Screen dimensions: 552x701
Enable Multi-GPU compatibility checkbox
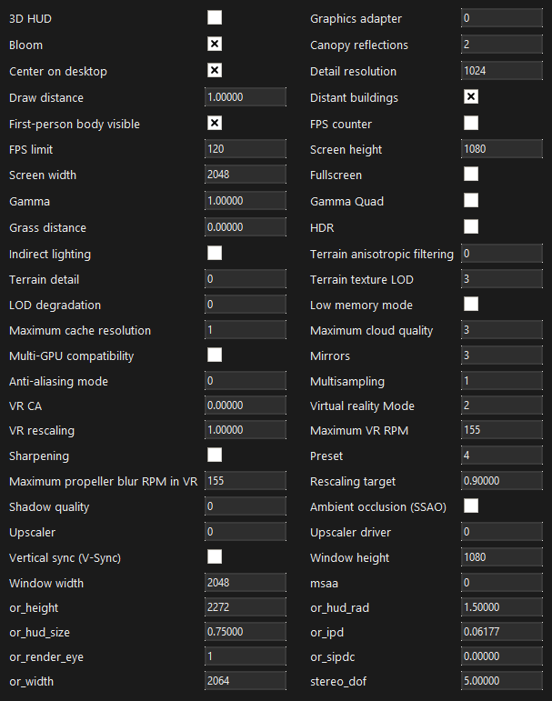click(x=215, y=355)
